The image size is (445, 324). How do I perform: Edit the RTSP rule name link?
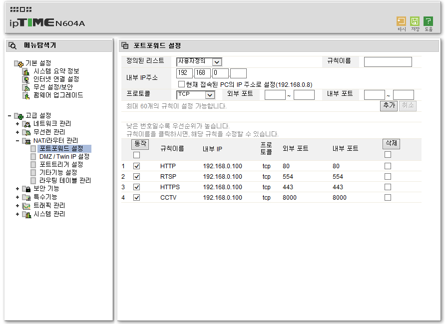coord(168,176)
